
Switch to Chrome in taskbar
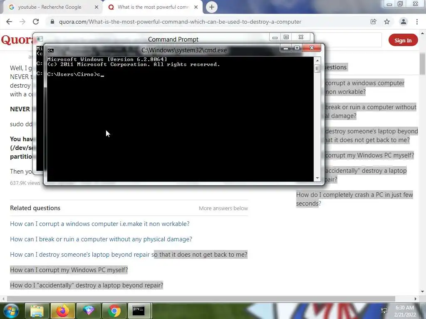point(114,311)
